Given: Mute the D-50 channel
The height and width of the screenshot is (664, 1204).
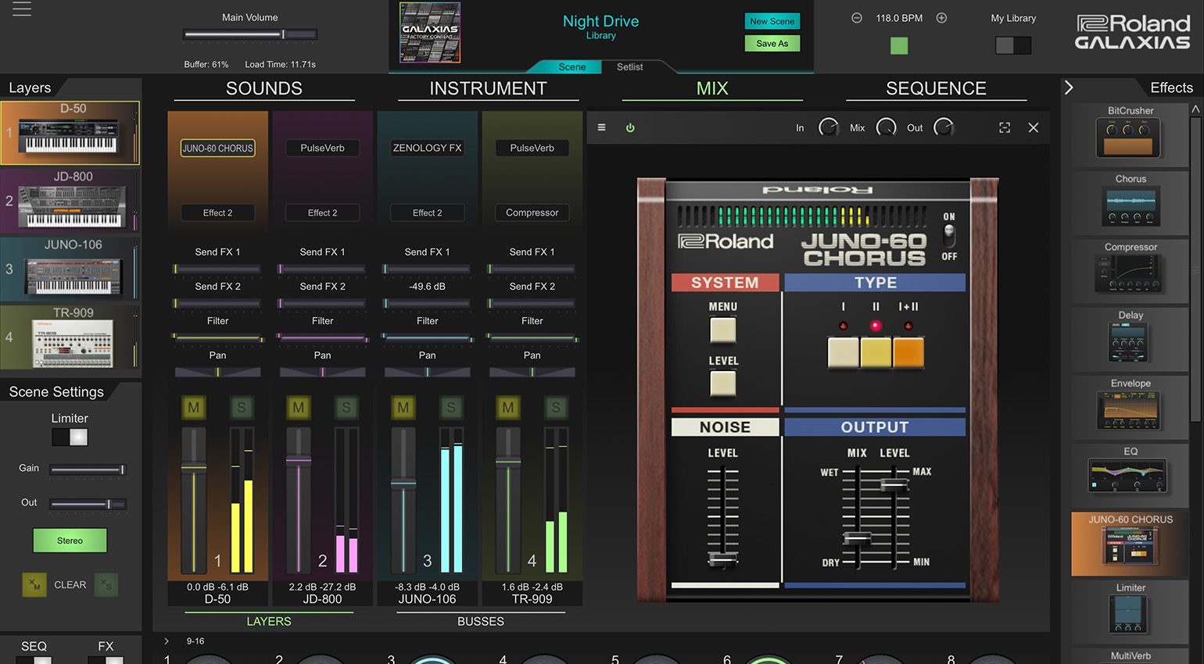Looking at the screenshot, I should [194, 407].
